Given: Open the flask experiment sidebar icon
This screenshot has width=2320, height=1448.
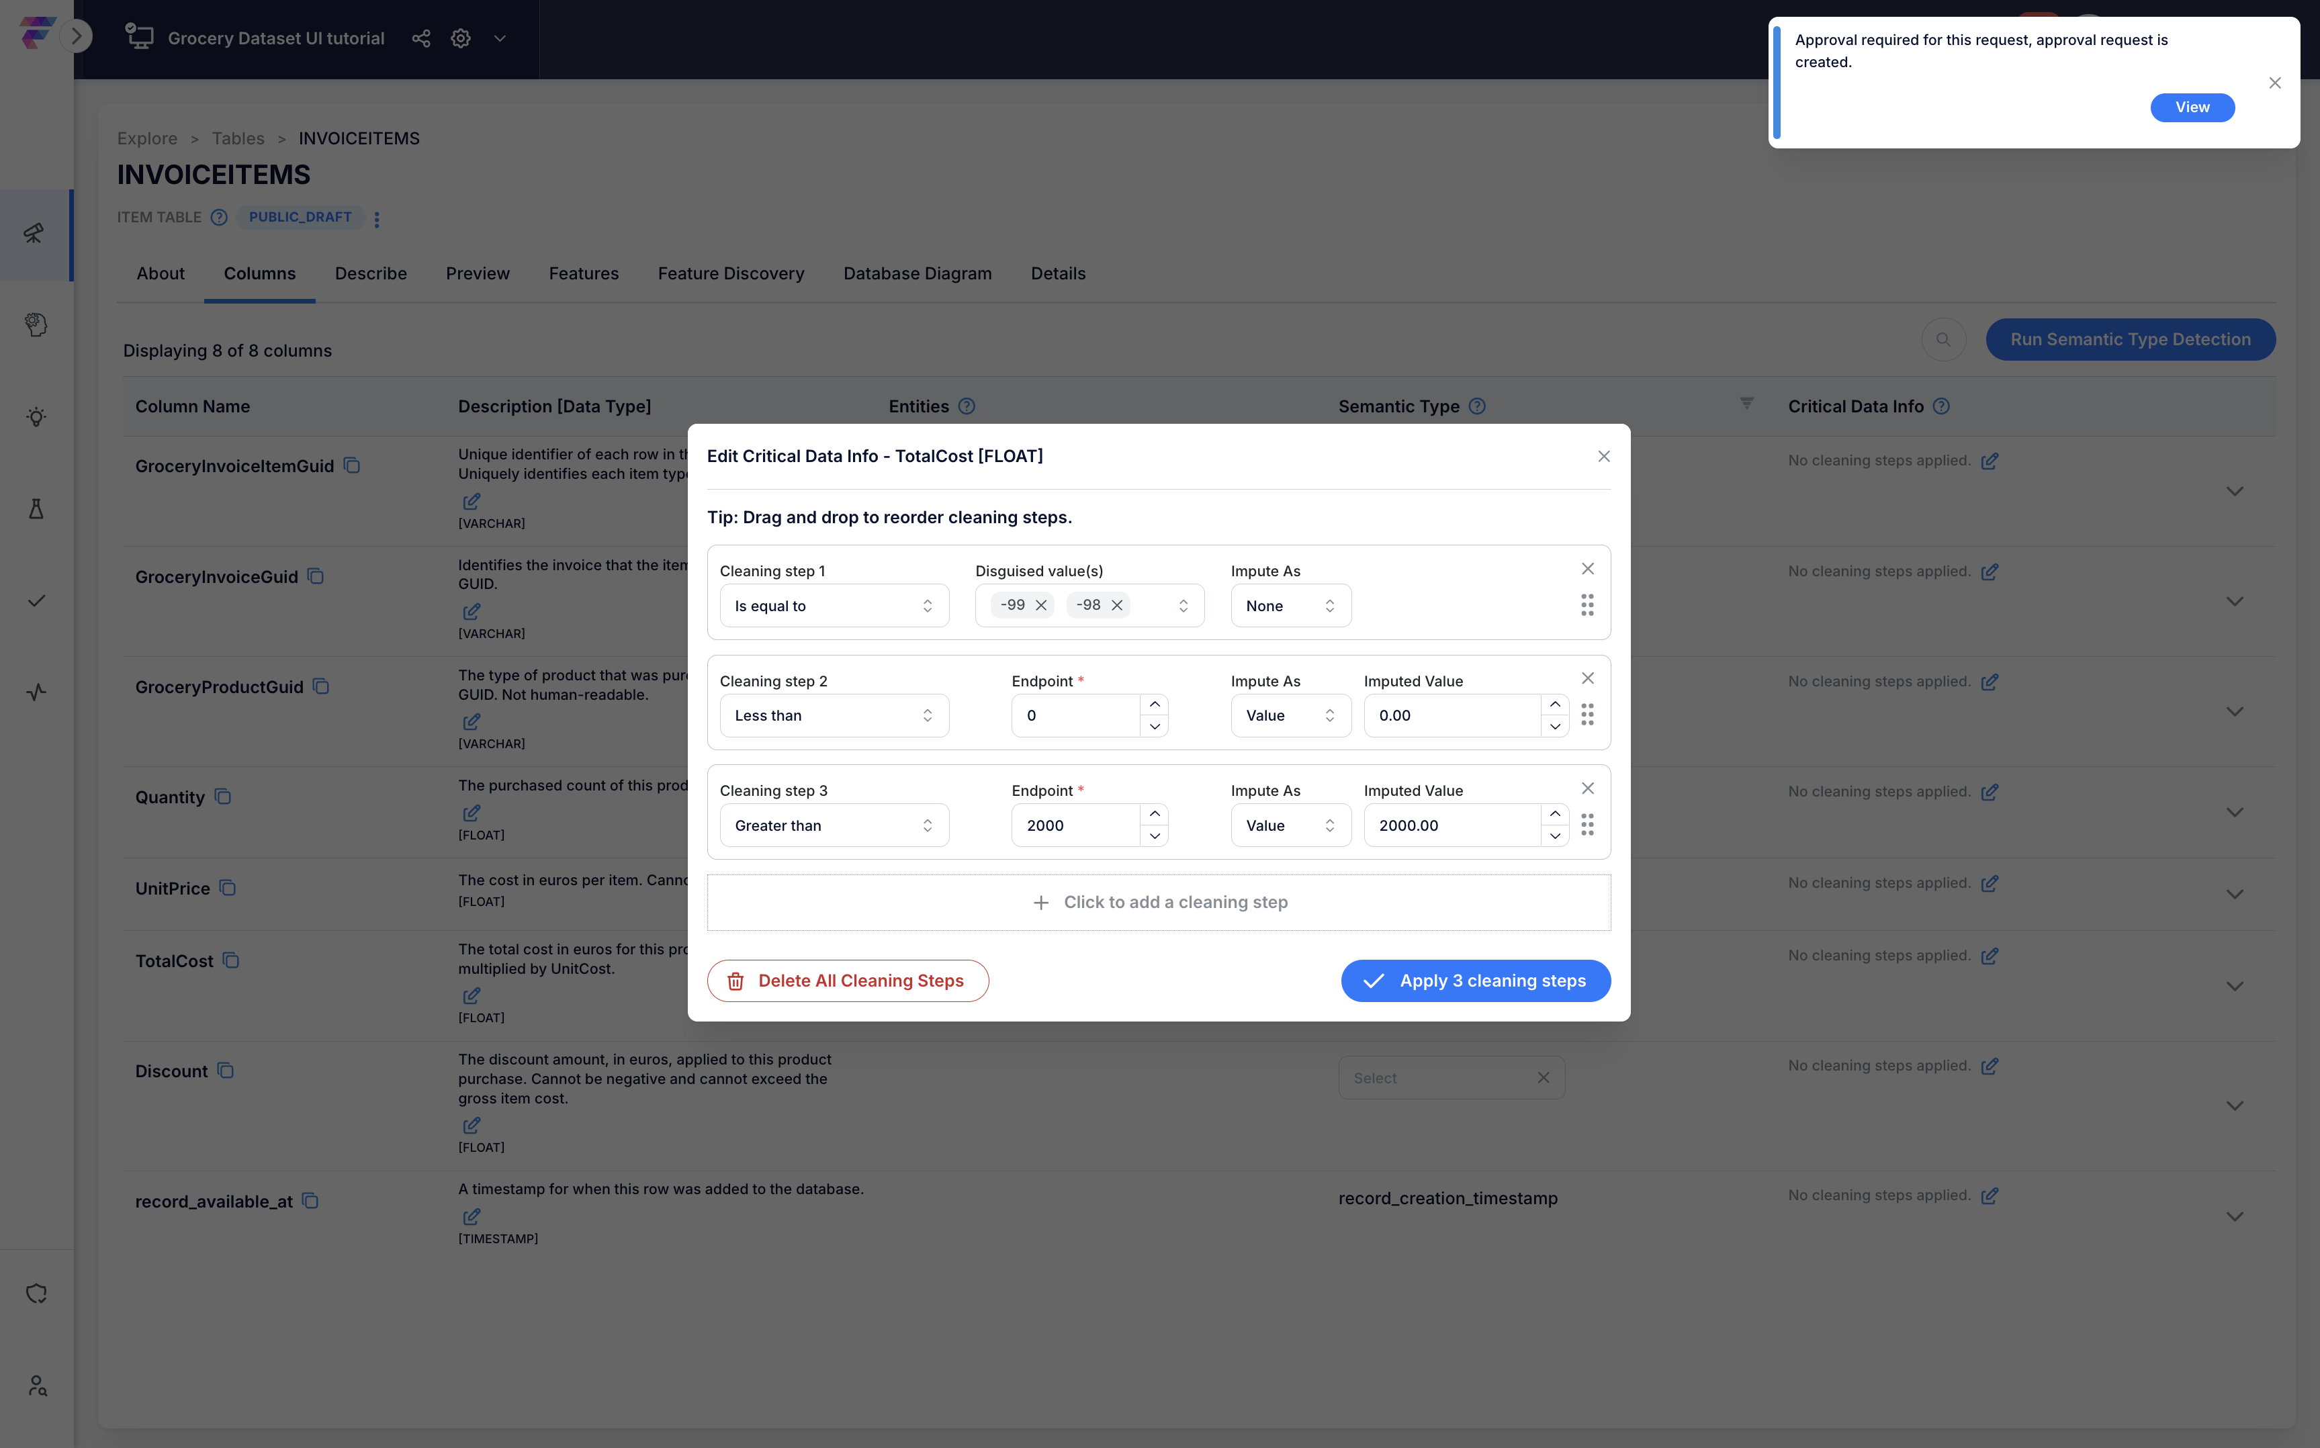Looking at the screenshot, I should point(36,508).
